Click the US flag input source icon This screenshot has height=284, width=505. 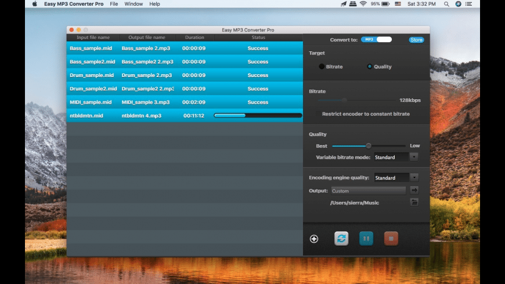pos(398,4)
